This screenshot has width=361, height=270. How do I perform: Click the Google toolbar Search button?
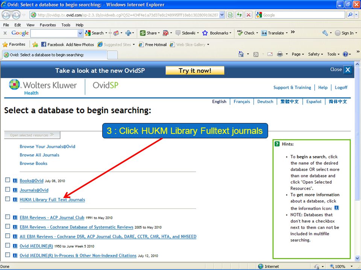[94, 33]
